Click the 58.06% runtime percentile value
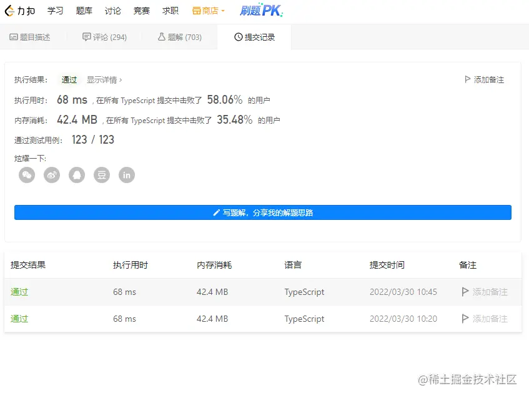The height and width of the screenshot is (398, 529). (x=225, y=99)
